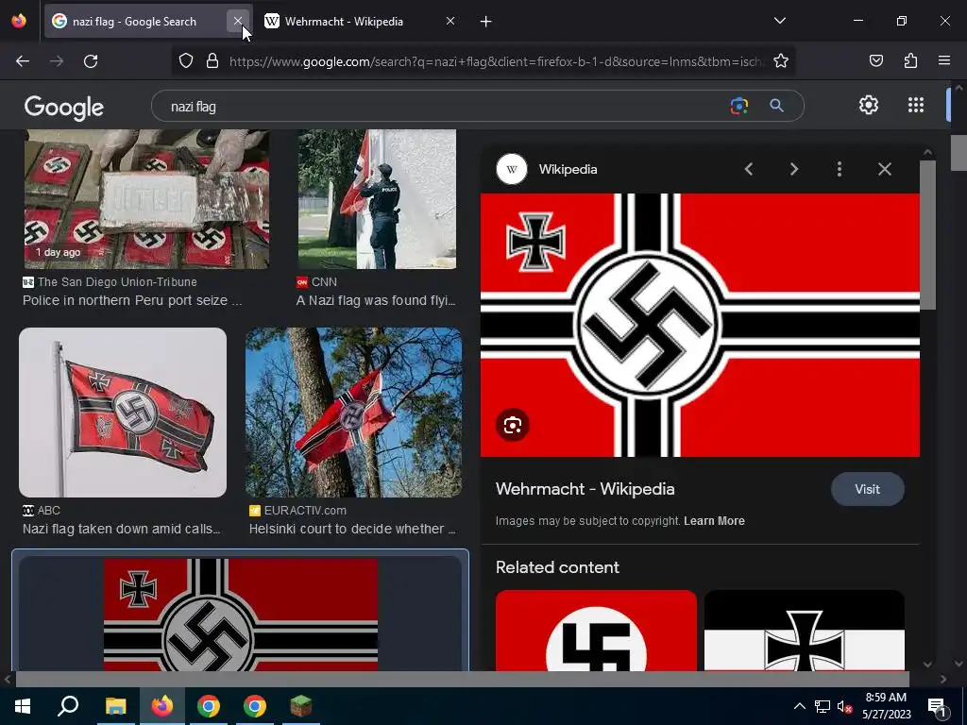The image size is (967, 725).
Task: Open the tracking protection shield icon
Action: [186, 60]
